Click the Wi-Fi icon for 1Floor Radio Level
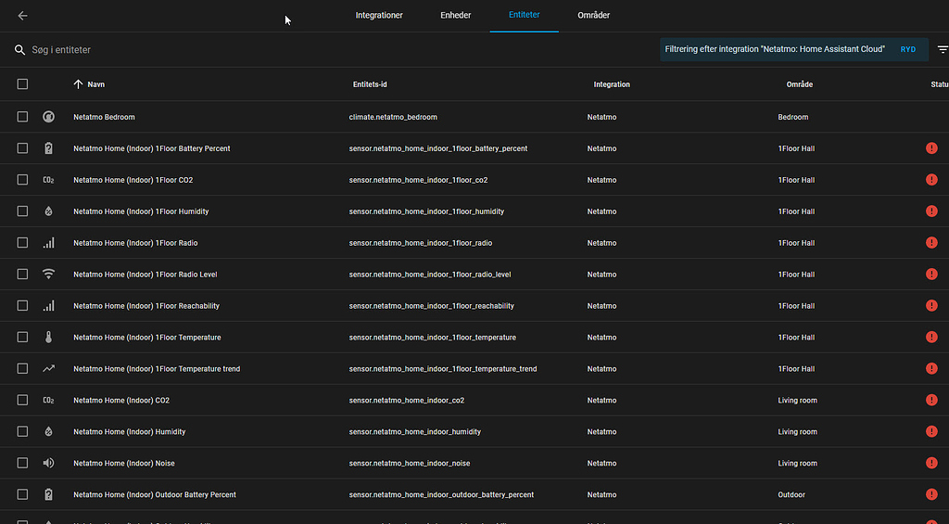Viewport: 949px width, 524px height. coord(48,275)
